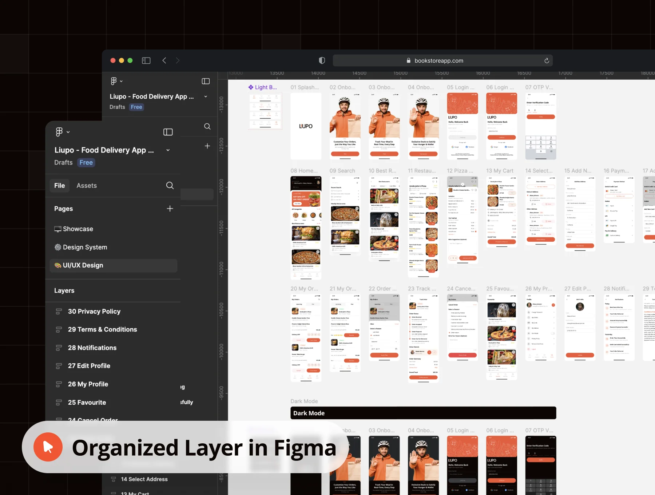Go back in browser
655x495 pixels.
click(164, 60)
